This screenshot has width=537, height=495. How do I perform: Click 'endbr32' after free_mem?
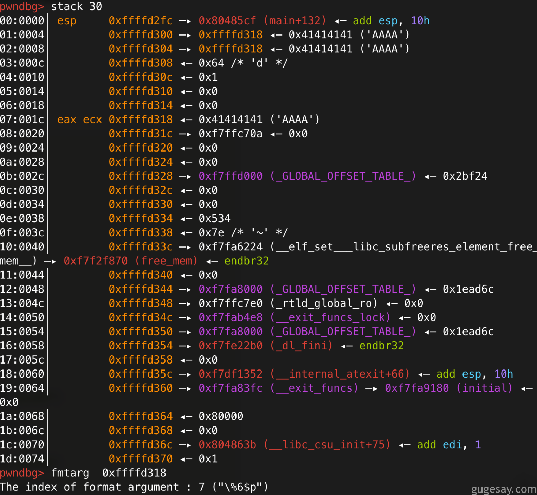(x=246, y=261)
